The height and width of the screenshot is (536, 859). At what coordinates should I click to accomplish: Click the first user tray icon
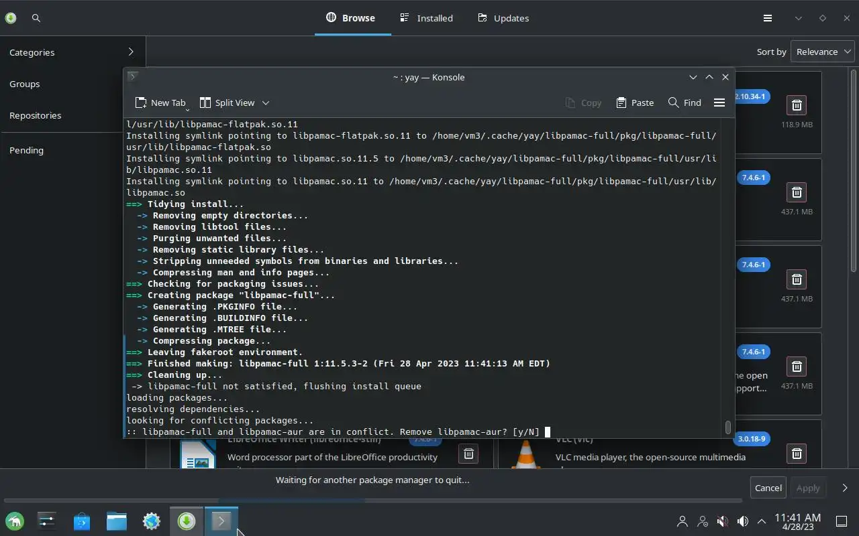(x=683, y=521)
